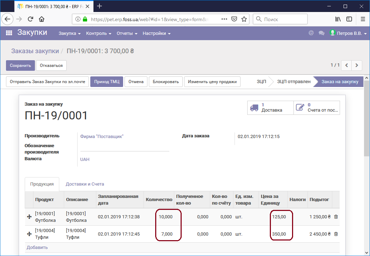Click drag handle of Туфли row
Image resolution: width=370 pixels, height=256 pixels.
(x=29, y=234)
